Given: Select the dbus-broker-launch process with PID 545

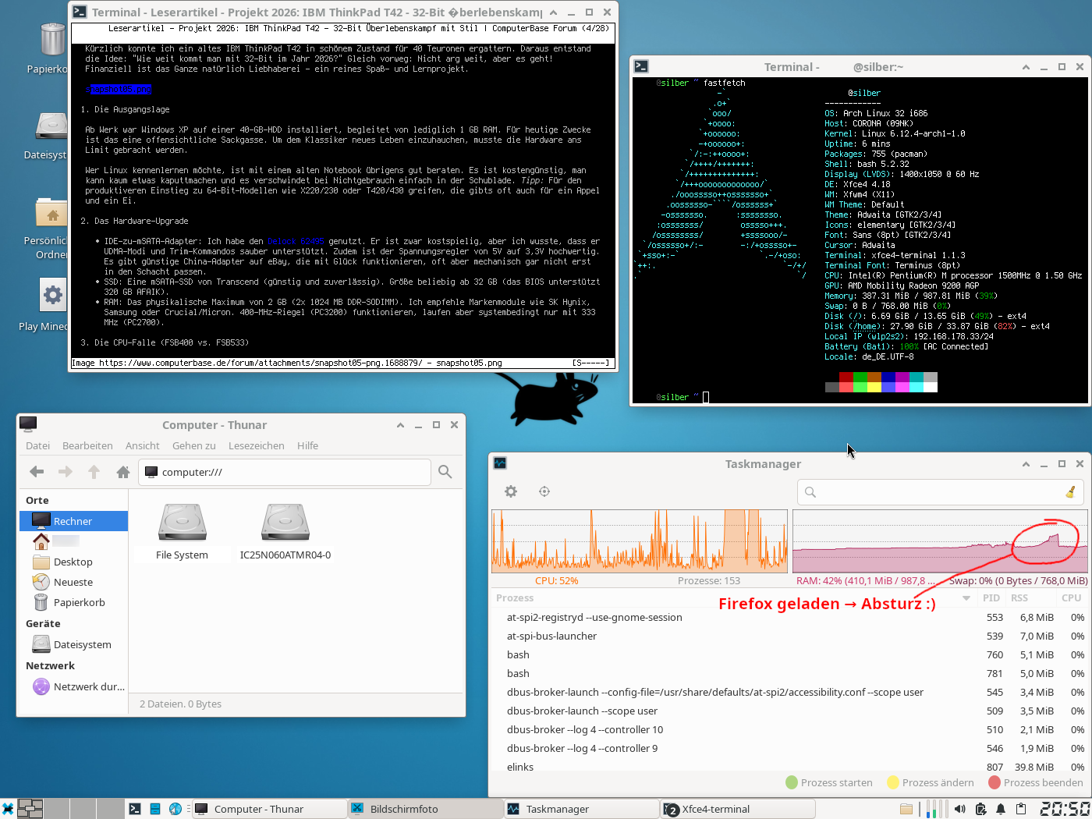Looking at the screenshot, I should [789, 692].
